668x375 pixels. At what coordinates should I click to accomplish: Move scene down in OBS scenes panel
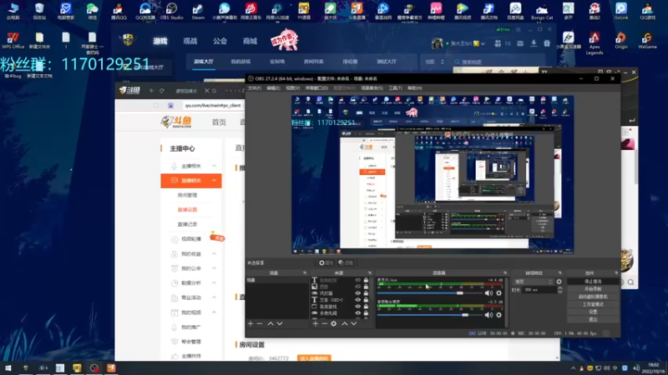(280, 323)
